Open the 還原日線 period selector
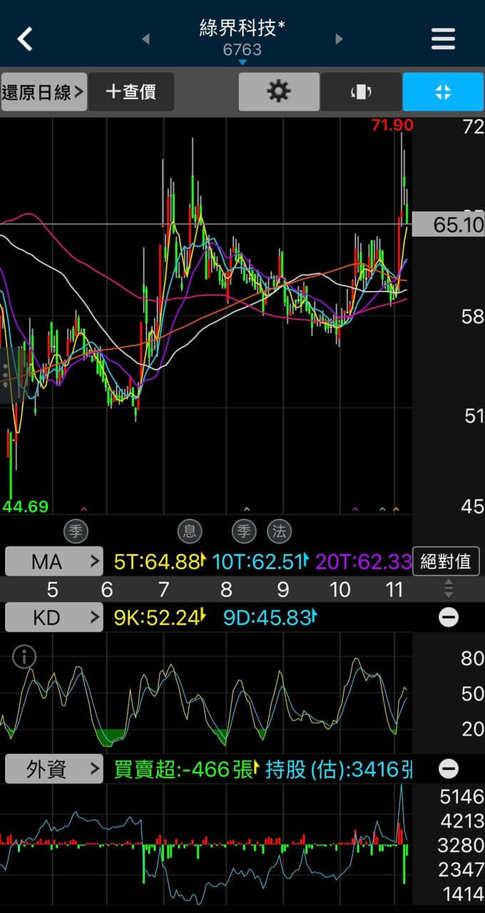The width and height of the screenshot is (485, 913). coord(44,92)
